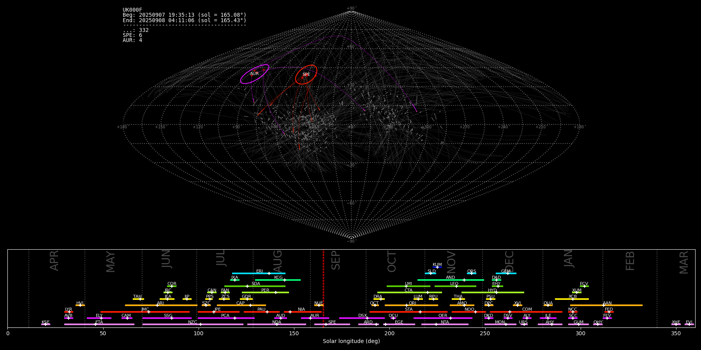Click the EVI shower label in timeline

[689, 322]
